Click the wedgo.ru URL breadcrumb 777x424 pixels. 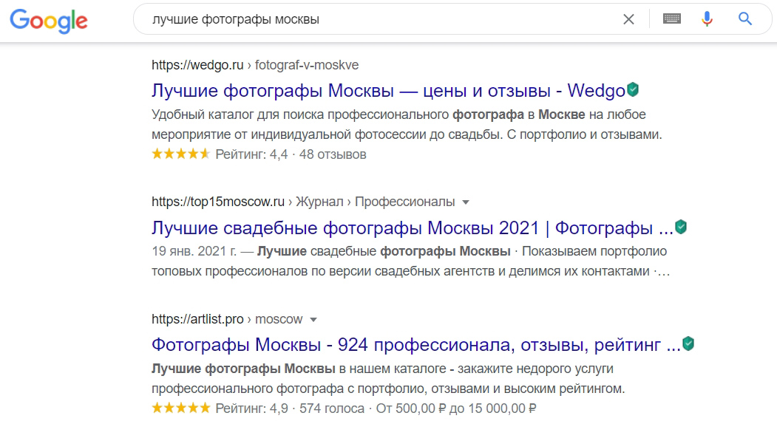click(254, 65)
